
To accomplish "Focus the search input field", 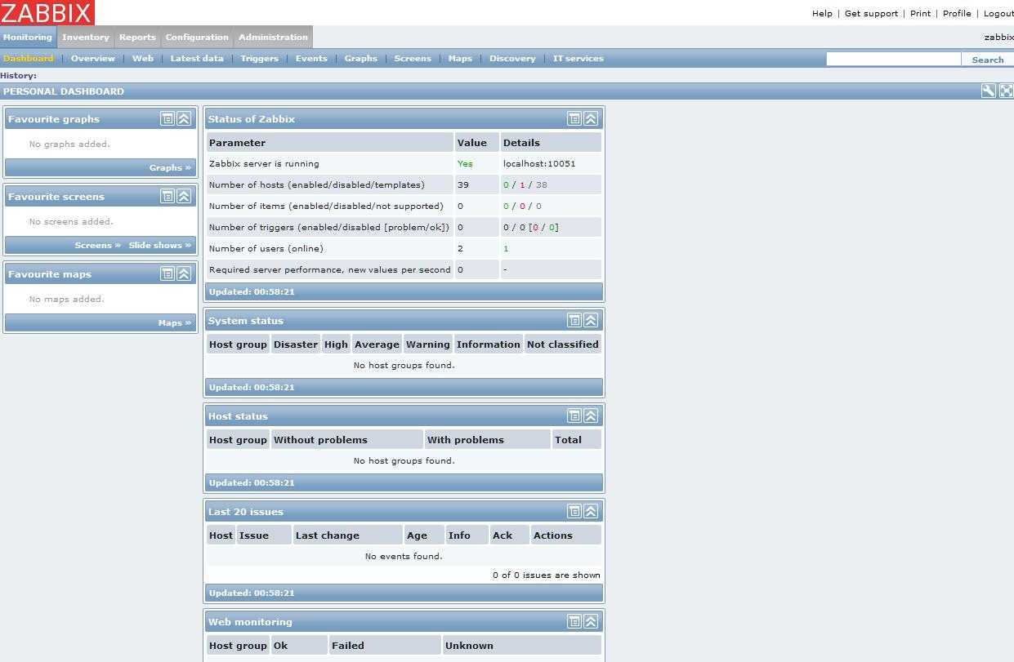I will coord(894,59).
